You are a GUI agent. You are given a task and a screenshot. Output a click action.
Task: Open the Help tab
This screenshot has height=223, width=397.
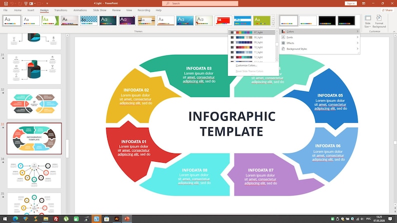tap(158, 10)
